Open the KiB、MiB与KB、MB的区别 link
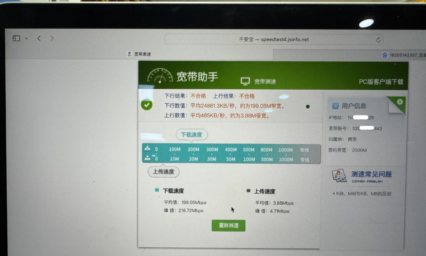The width and height of the screenshot is (426, 256). 363,194
